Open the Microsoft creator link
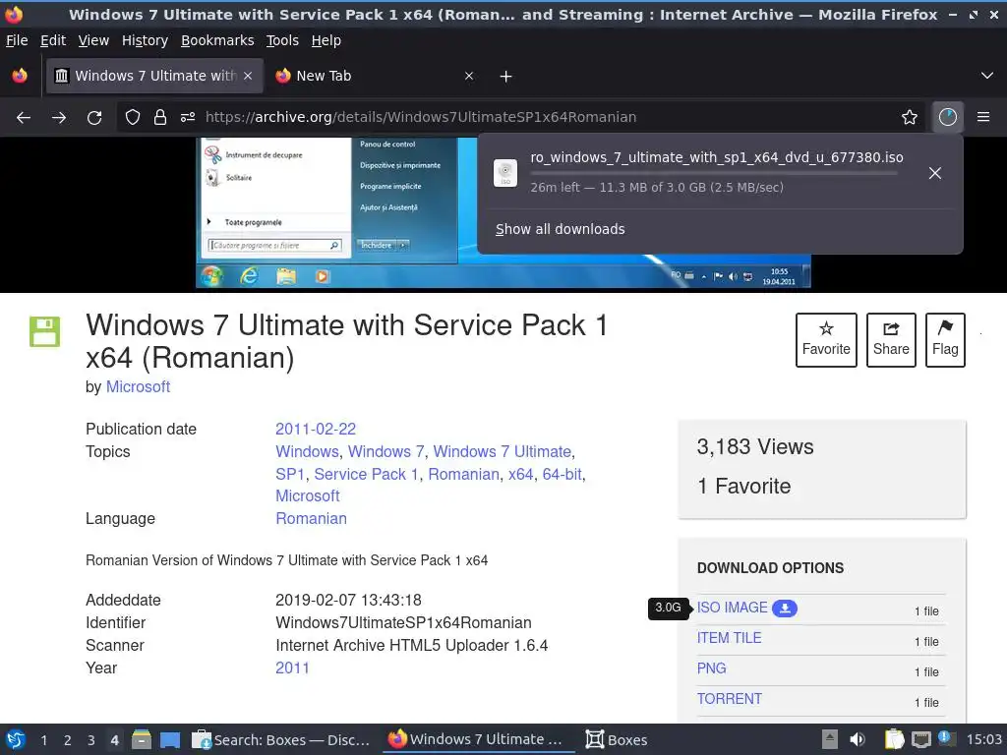The width and height of the screenshot is (1007, 755). pyautogui.click(x=138, y=386)
